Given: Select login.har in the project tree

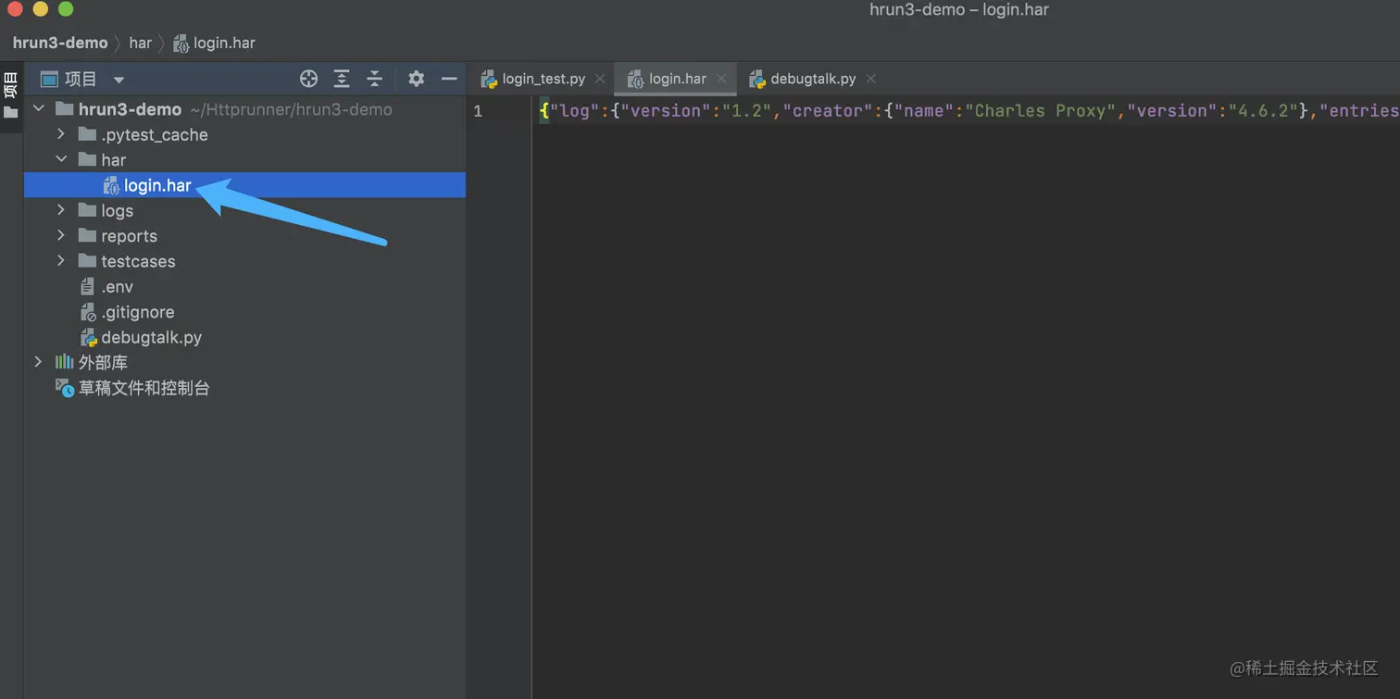Looking at the screenshot, I should (244, 185).
